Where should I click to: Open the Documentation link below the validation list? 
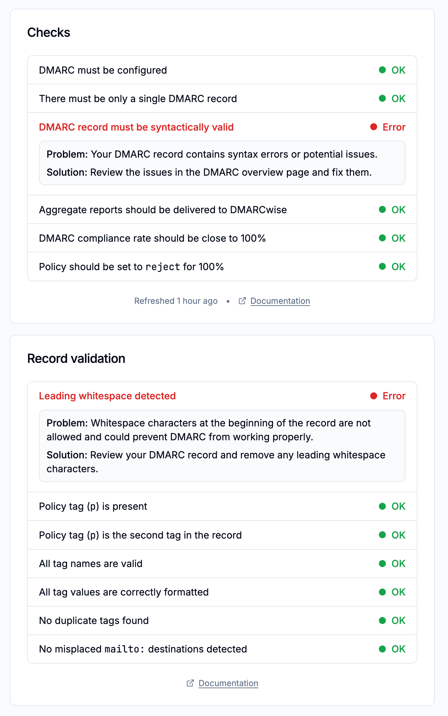tap(228, 683)
